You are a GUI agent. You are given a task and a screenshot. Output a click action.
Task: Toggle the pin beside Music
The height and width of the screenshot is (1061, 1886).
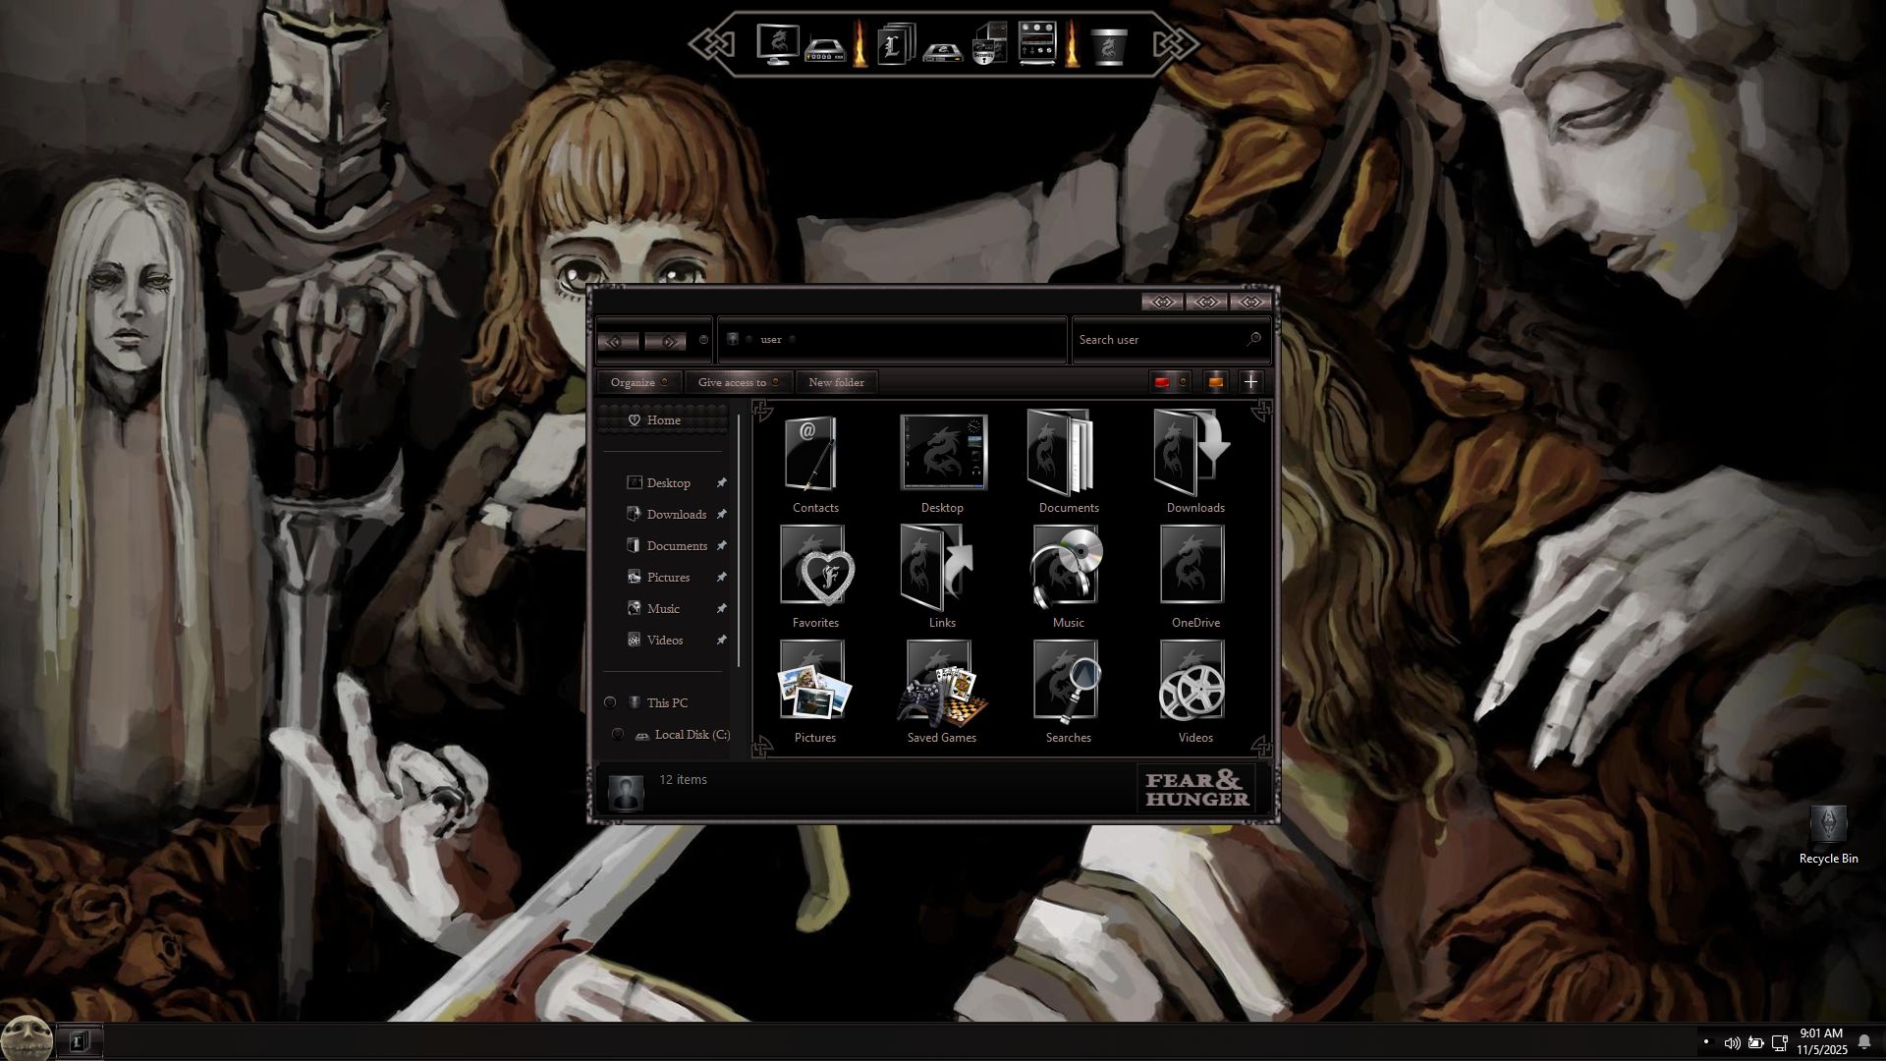click(721, 608)
